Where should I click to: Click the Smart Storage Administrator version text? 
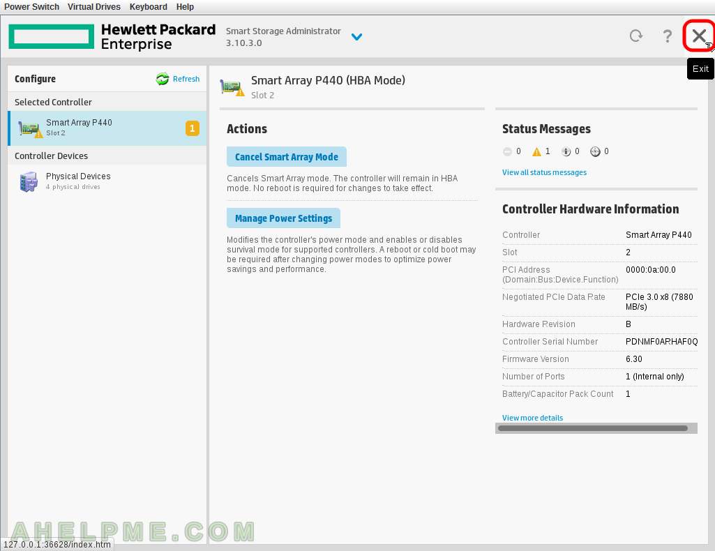[283, 37]
